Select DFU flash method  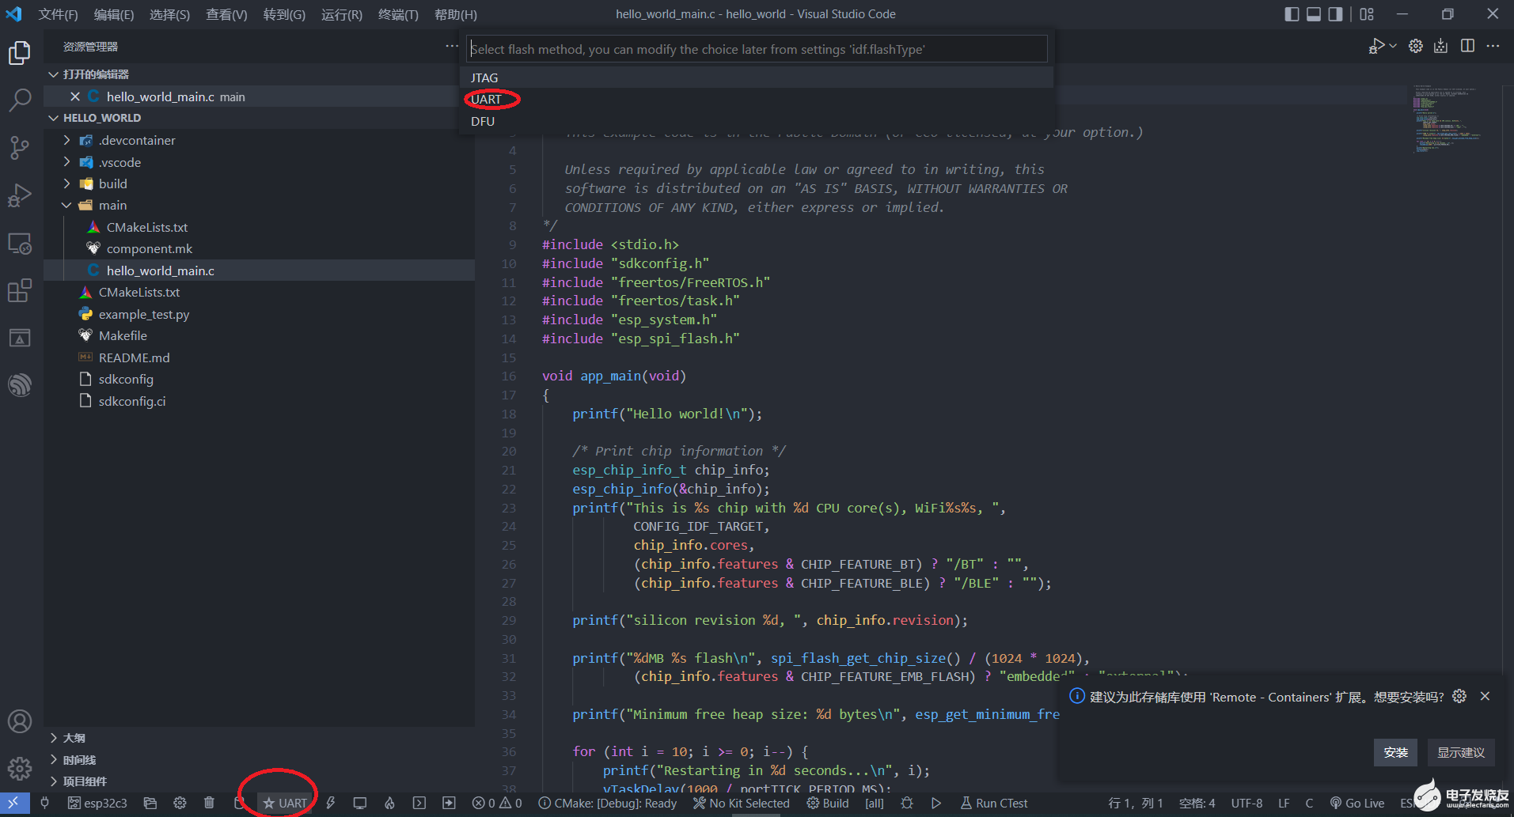coord(757,121)
